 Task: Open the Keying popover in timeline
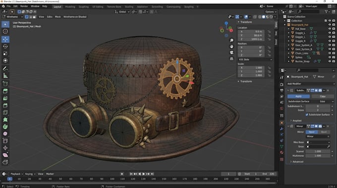[x=30, y=174]
